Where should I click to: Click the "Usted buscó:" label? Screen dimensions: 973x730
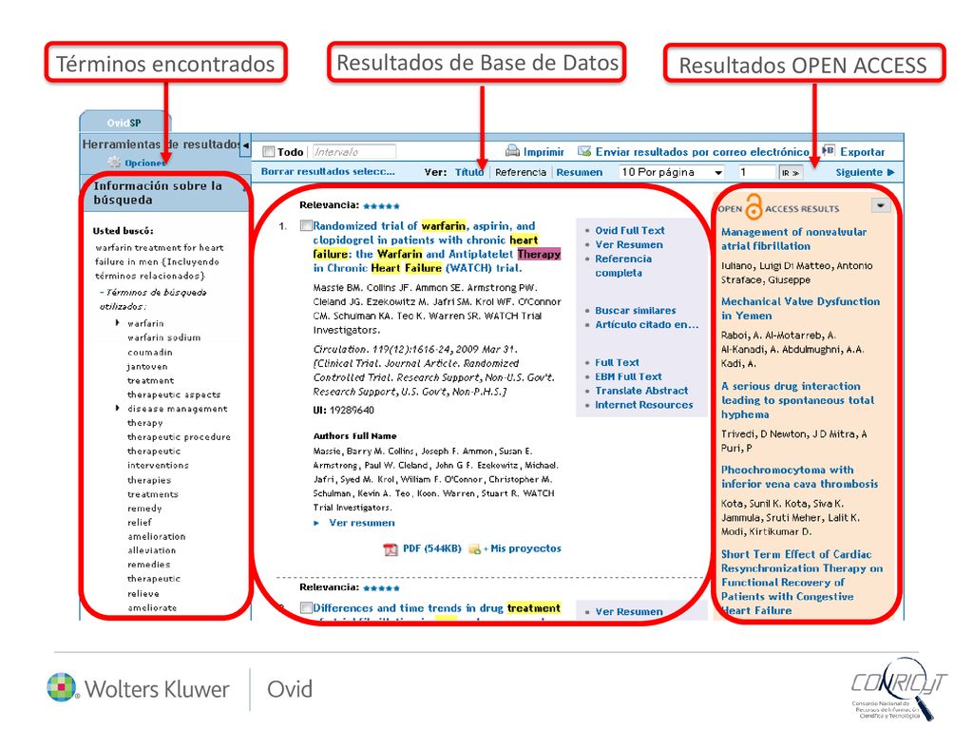pos(123,230)
